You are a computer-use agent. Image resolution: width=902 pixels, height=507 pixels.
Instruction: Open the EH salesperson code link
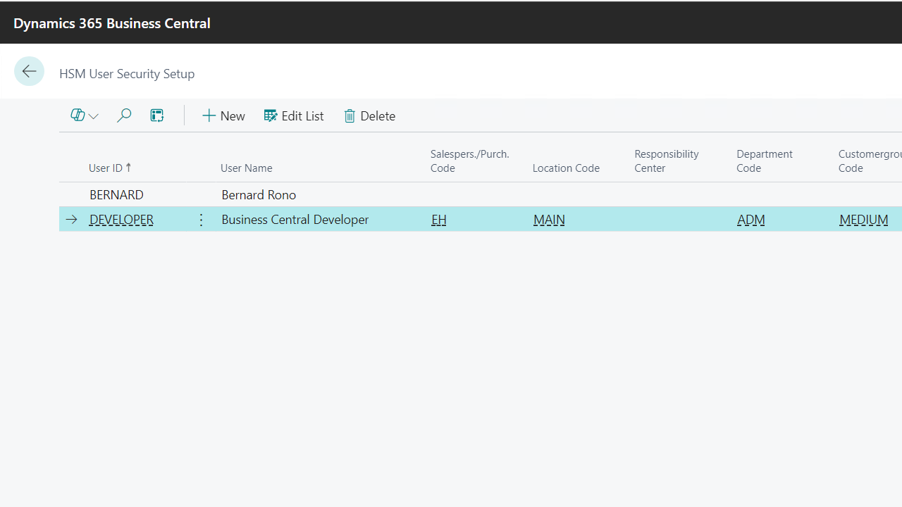pos(438,219)
